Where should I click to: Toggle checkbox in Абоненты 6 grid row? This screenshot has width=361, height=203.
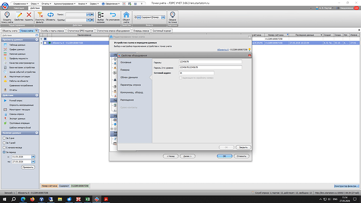(x=45, y=43)
